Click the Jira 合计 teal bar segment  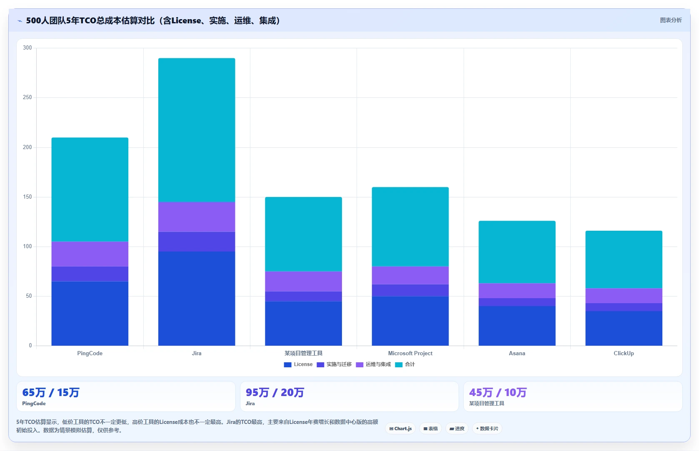point(197,130)
